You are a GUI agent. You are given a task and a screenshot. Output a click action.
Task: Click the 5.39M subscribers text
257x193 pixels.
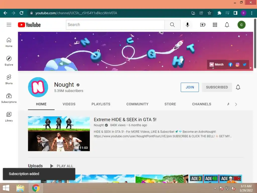coord(69,91)
